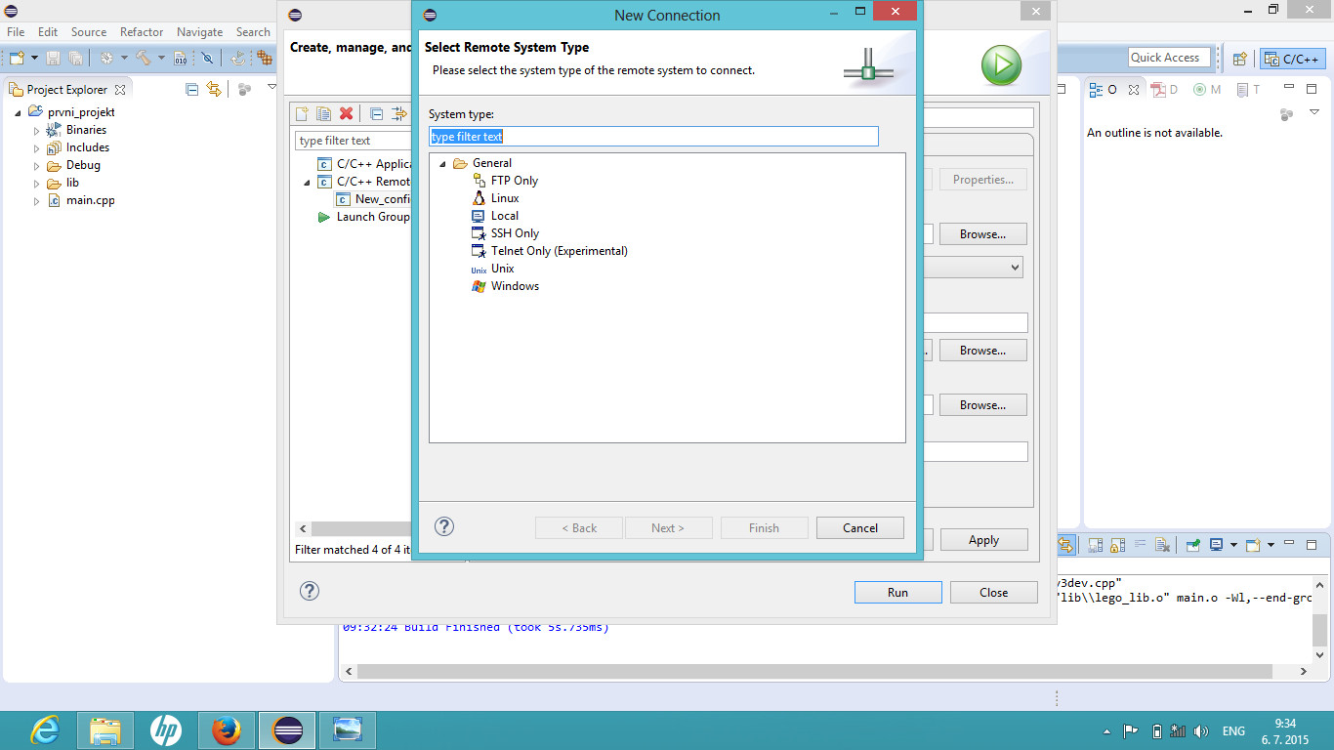Click the duplicate launch configuration icon

click(x=323, y=114)
